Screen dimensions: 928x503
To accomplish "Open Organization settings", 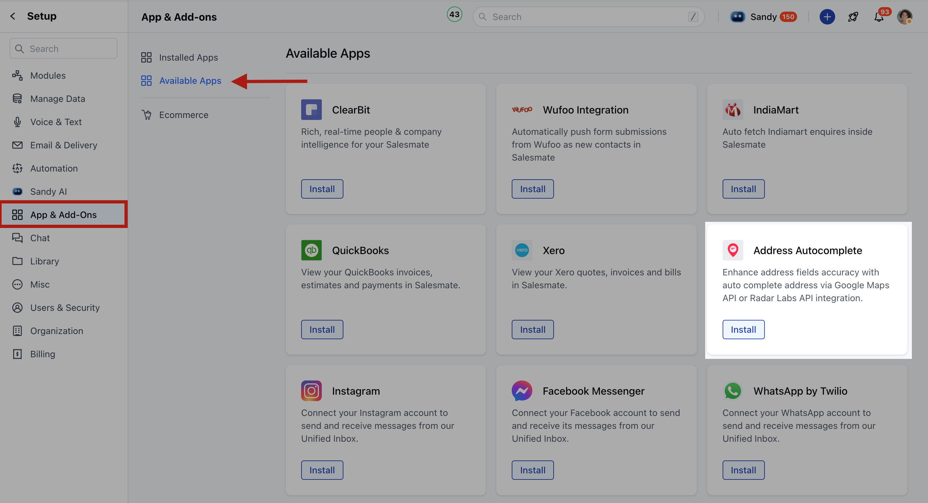I will coord(64,330).
